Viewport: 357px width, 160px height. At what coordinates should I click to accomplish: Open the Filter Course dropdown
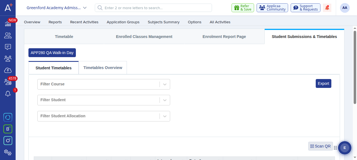click(104, 84)
